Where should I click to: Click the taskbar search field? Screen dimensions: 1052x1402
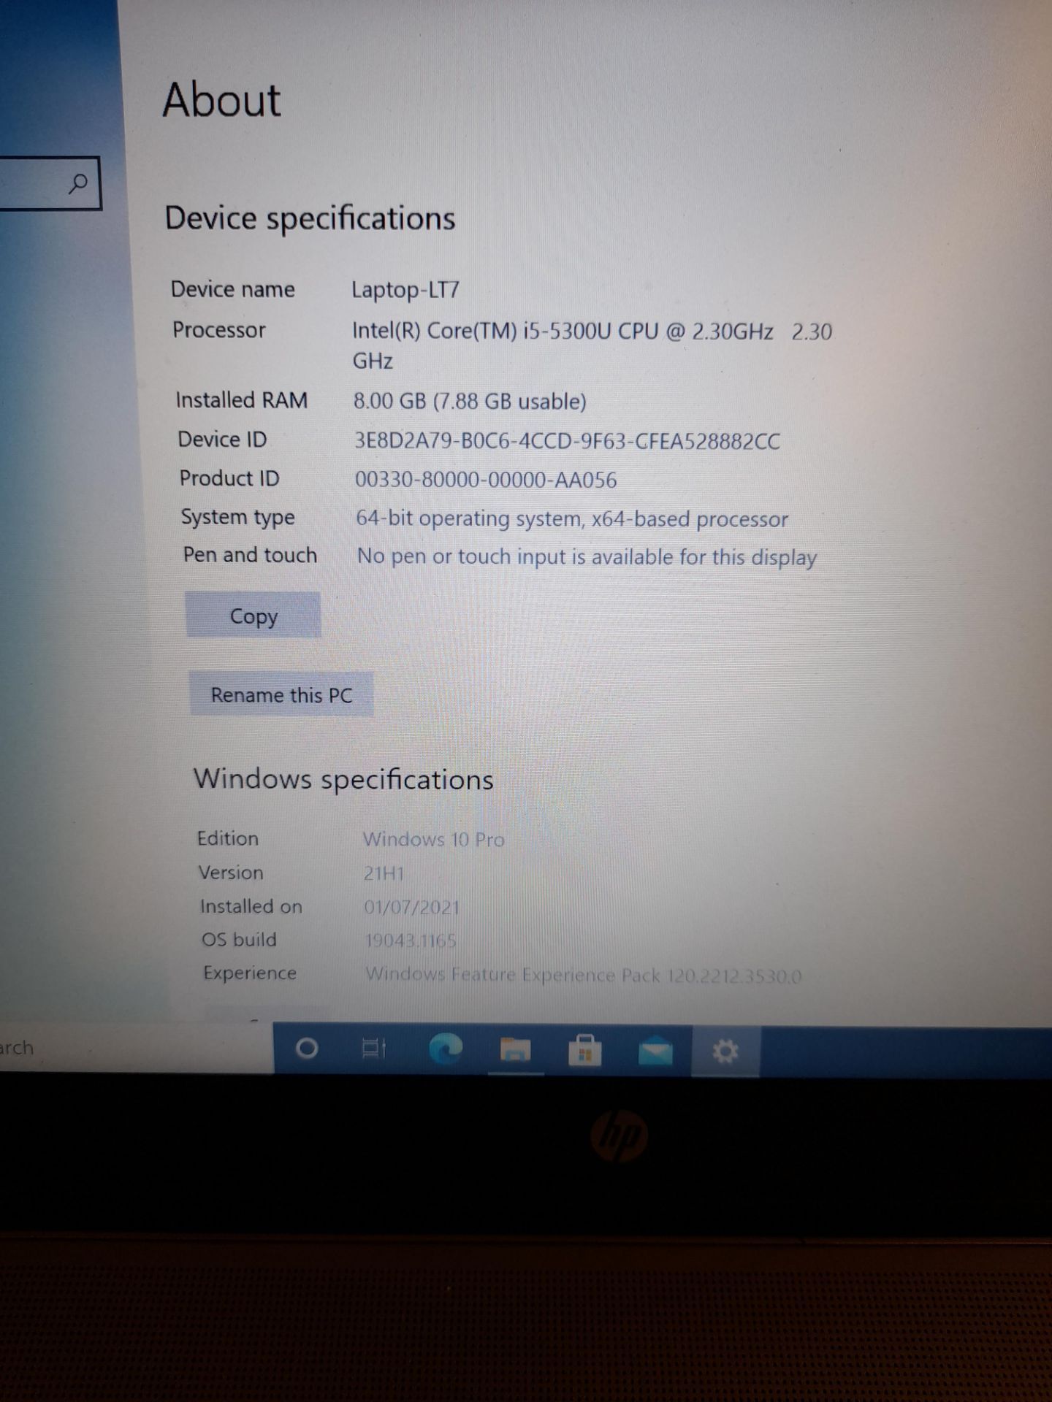pos(135,1048)
